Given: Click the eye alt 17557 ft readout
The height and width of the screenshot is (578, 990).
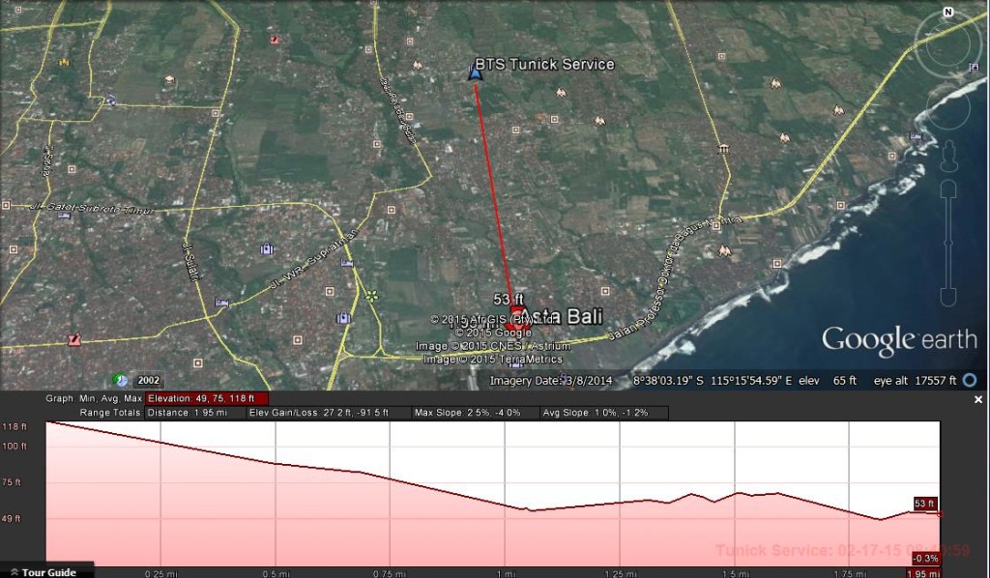Looking at the screenshot, I should click(915, 381).
